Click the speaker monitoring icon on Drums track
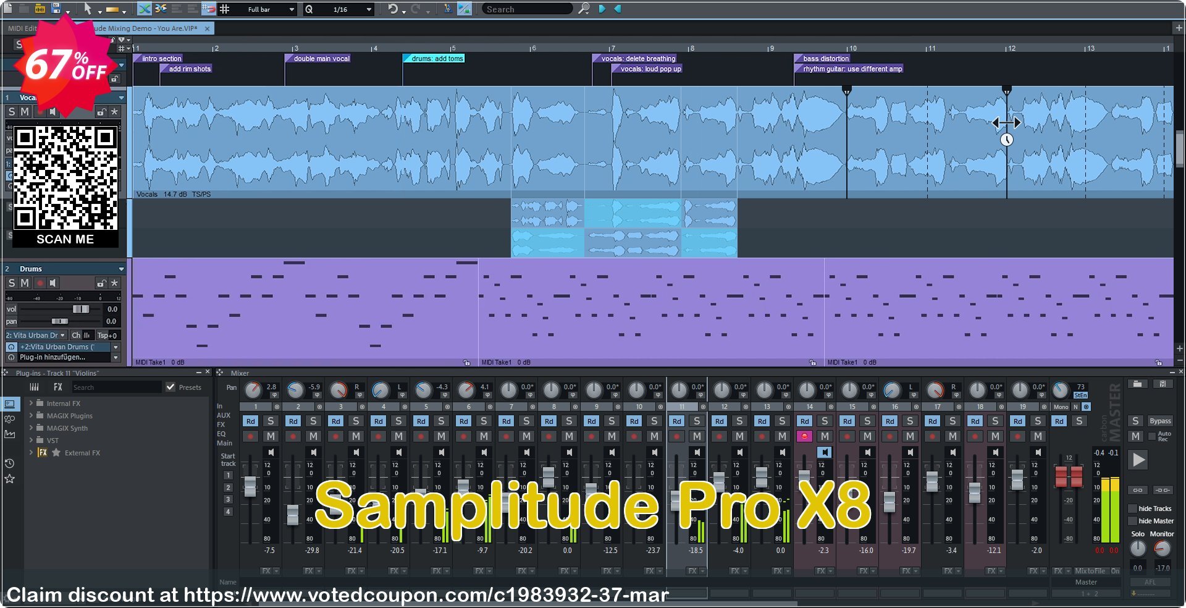 tap(53, 283)
